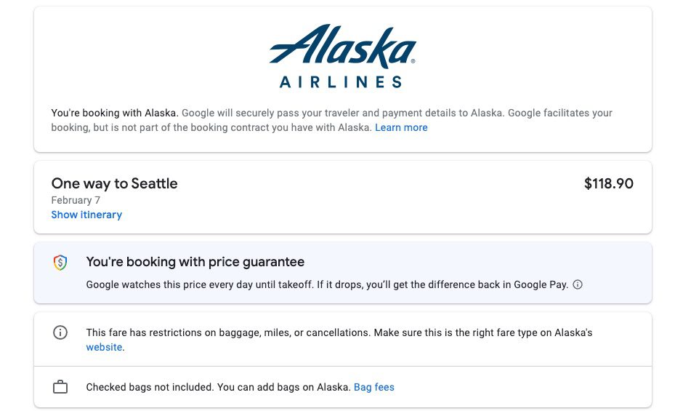Screen dimensions: 683x411
Task: Click the bold "You're booking with Alaska" text
Action: [x=114, y=113]
